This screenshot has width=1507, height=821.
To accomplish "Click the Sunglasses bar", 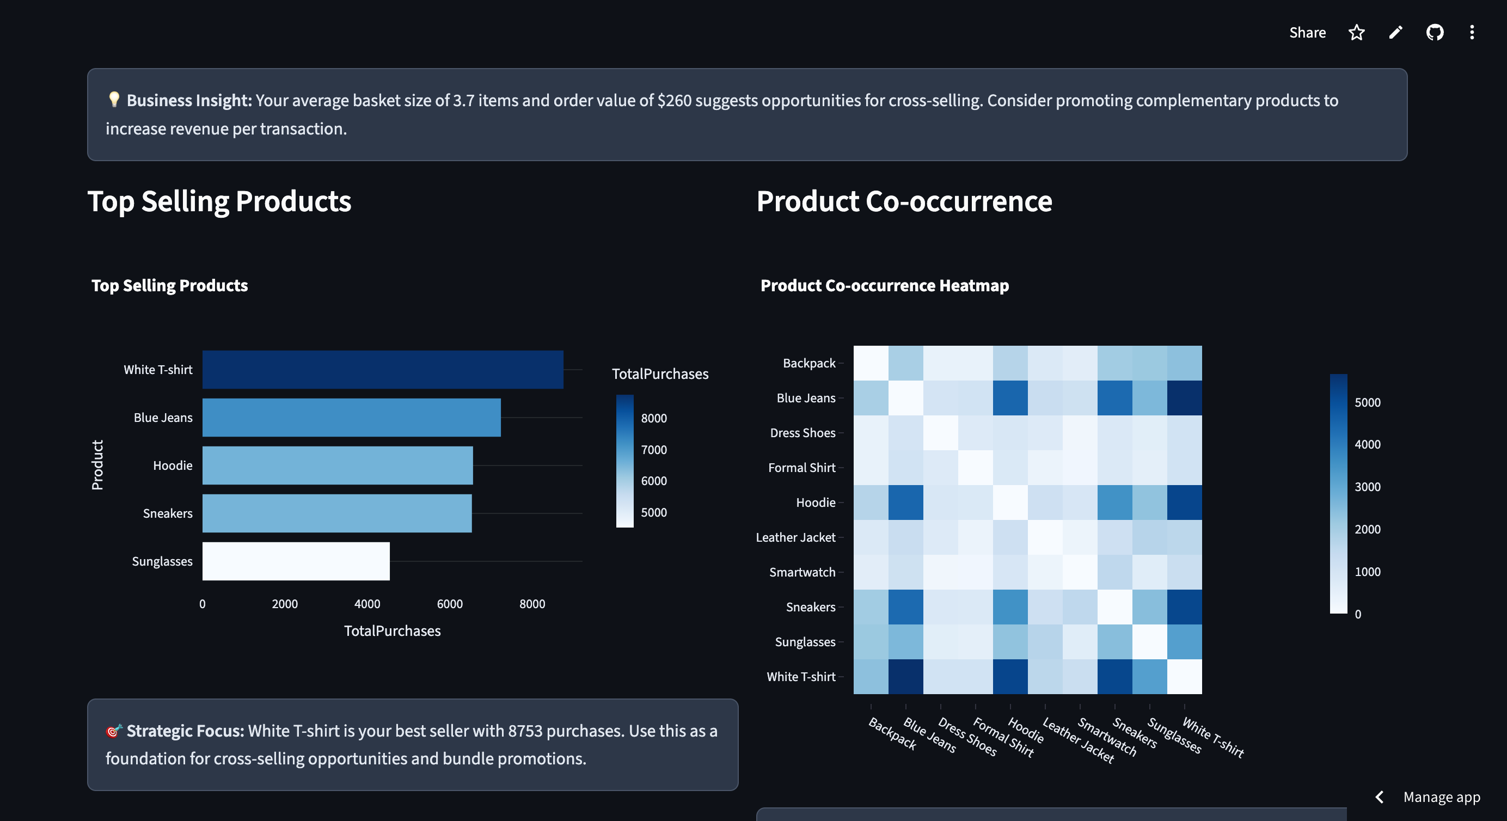I will 296,561.
